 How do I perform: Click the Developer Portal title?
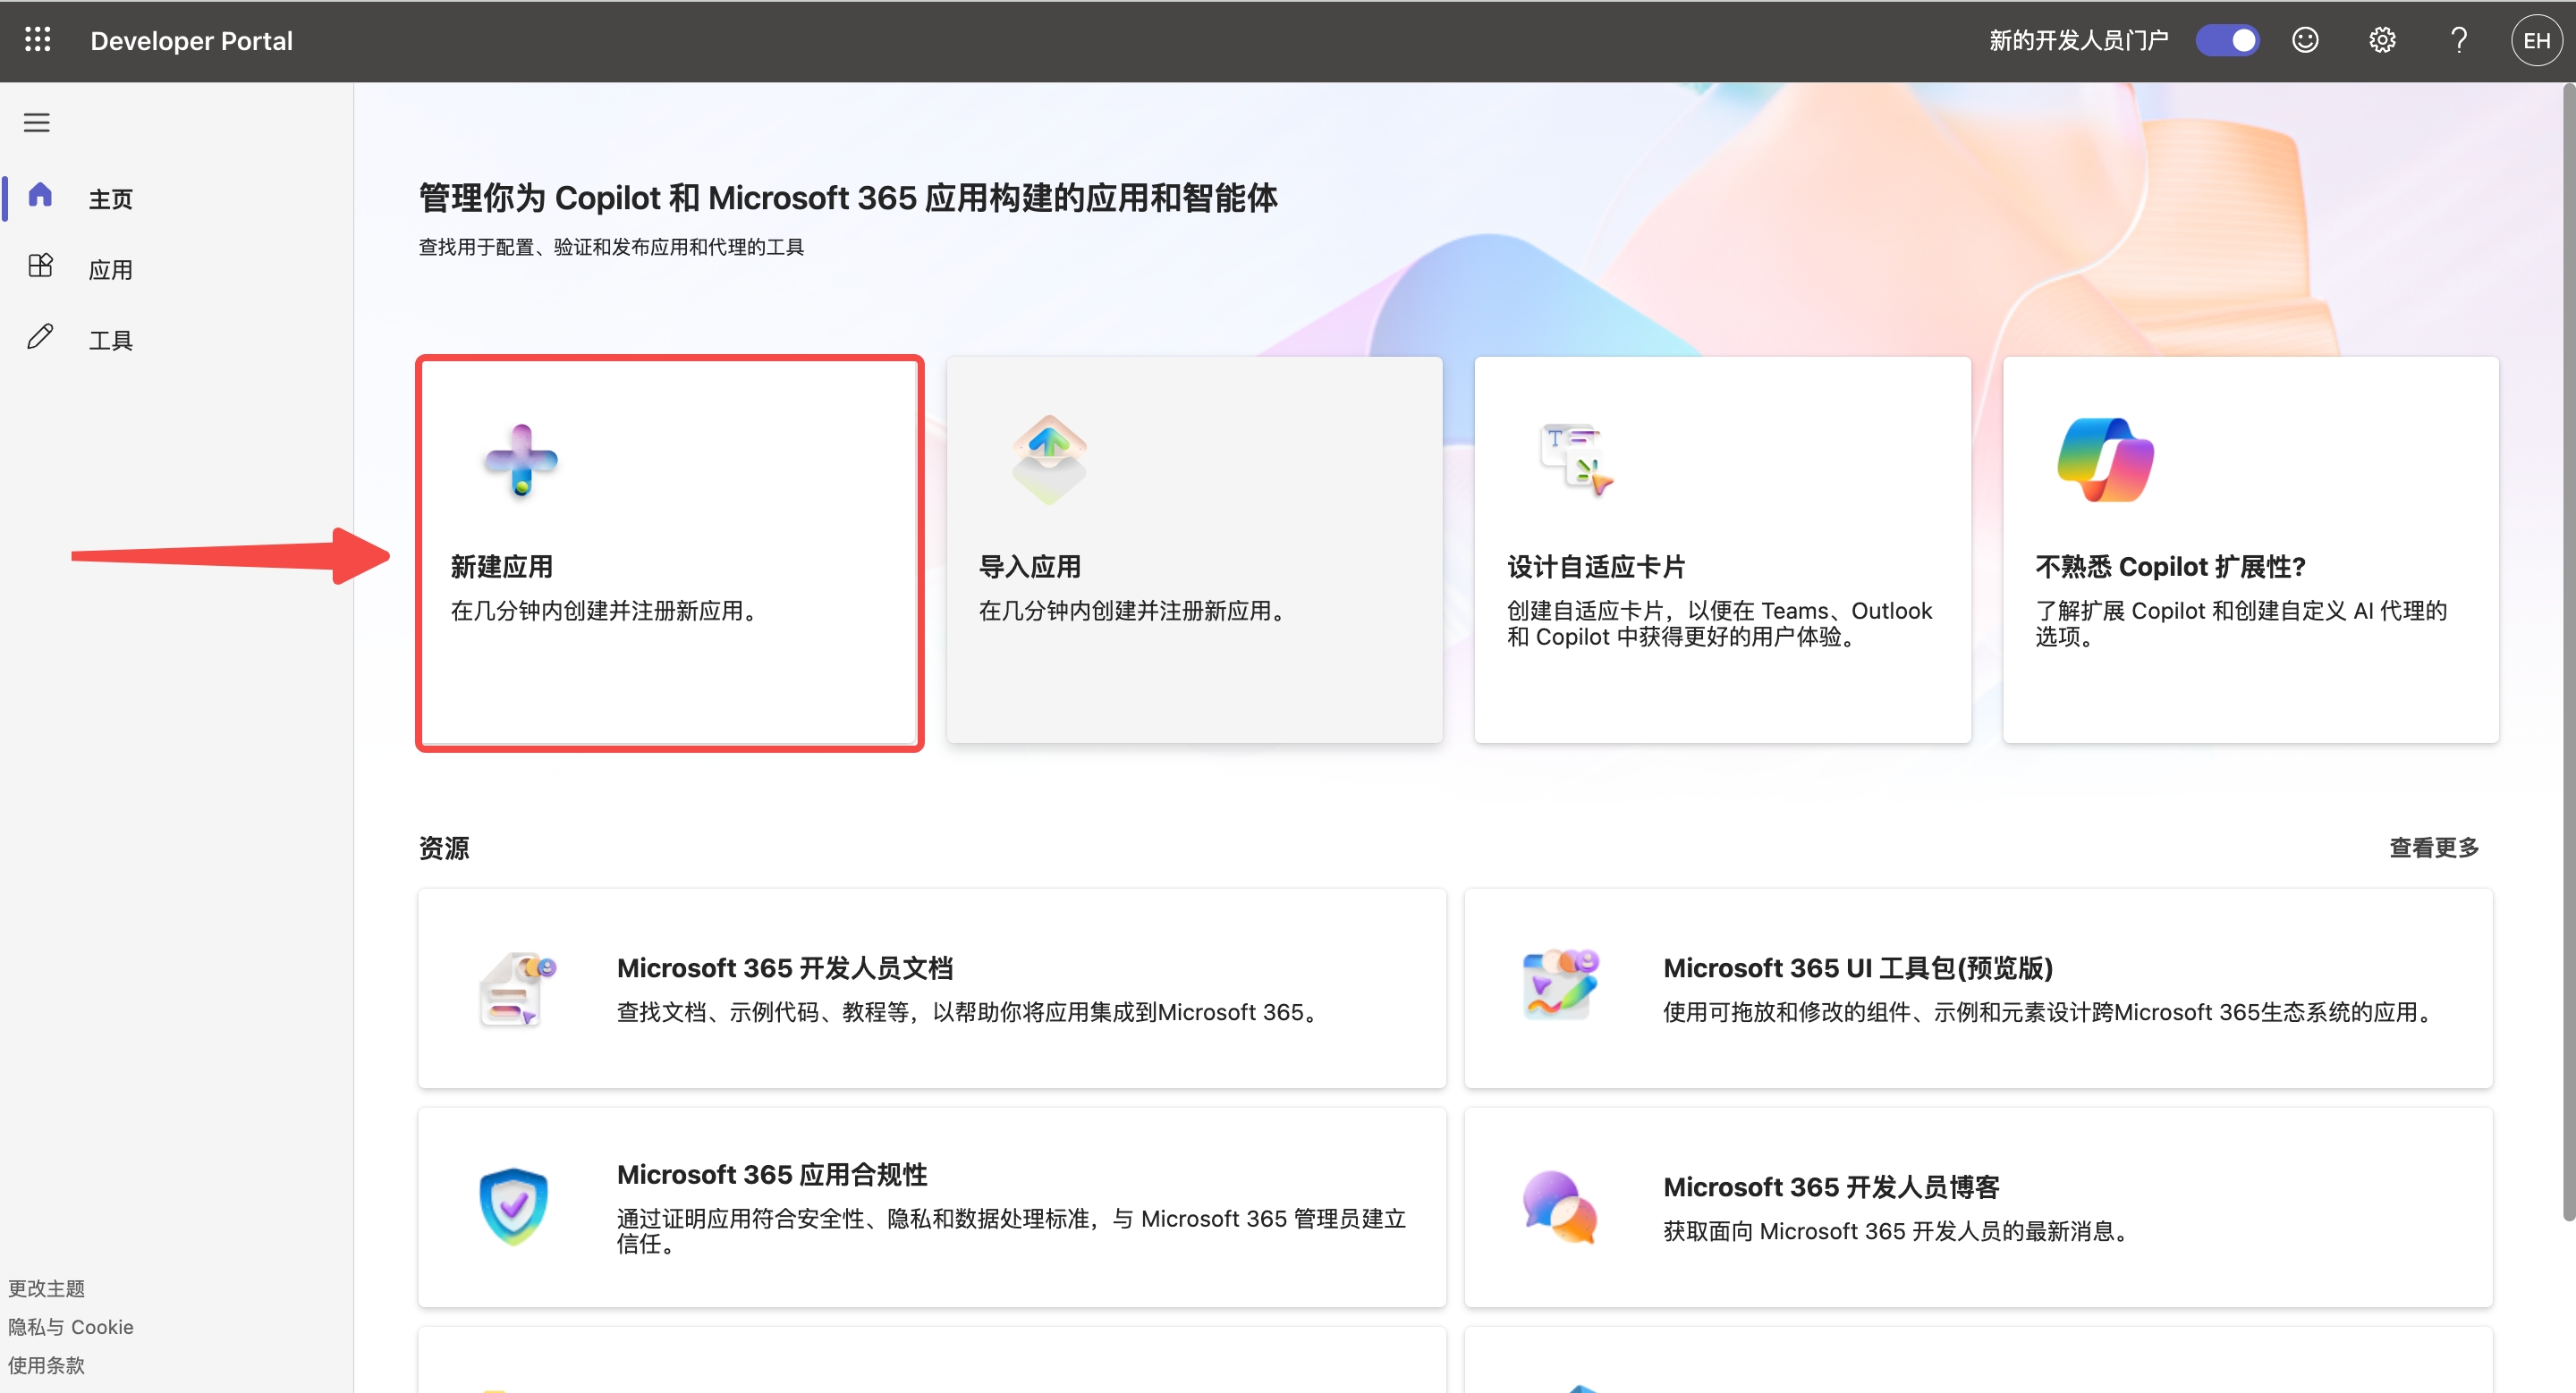pos(191,41)
